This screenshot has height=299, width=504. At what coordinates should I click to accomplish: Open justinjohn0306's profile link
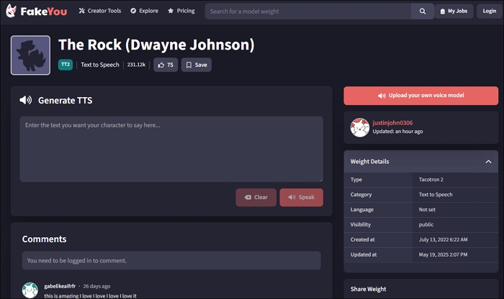[x=392, y=123]
